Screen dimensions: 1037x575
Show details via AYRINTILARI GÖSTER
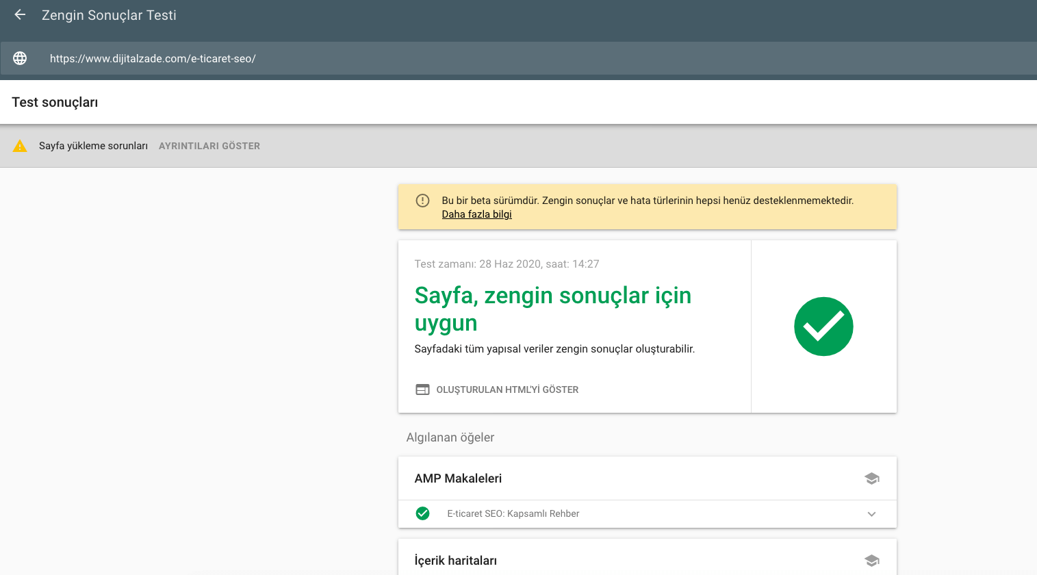coord(209,146)
